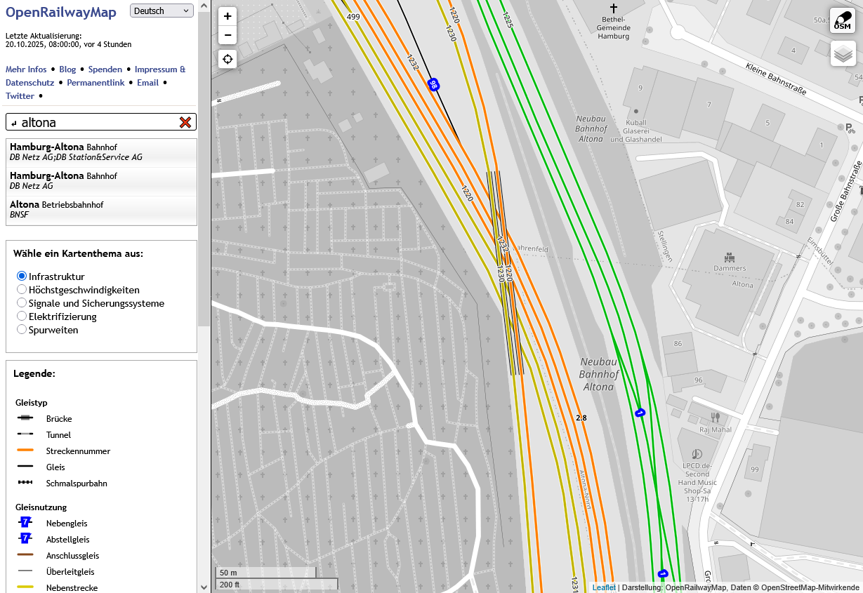The width and height of the screenshot is (863, 593).
Task: Click into the altona search field
Action: point(98,122)
